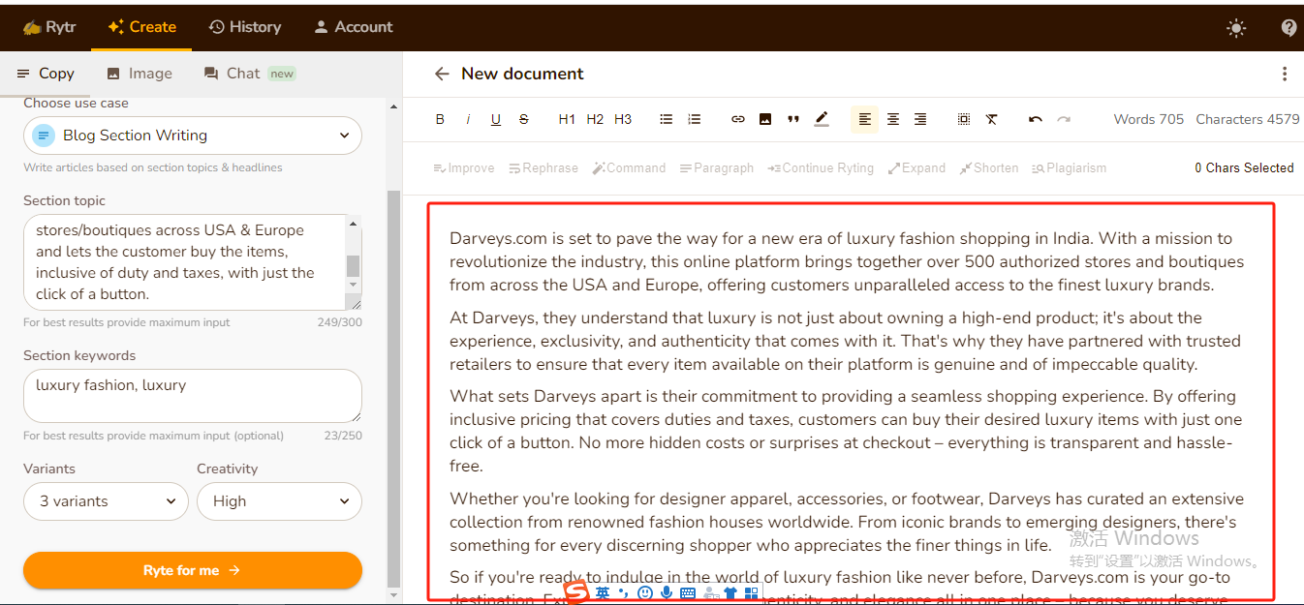Switch to the History tab
Viewport: 1304px width, 605px height.
[x=245, y=27]
